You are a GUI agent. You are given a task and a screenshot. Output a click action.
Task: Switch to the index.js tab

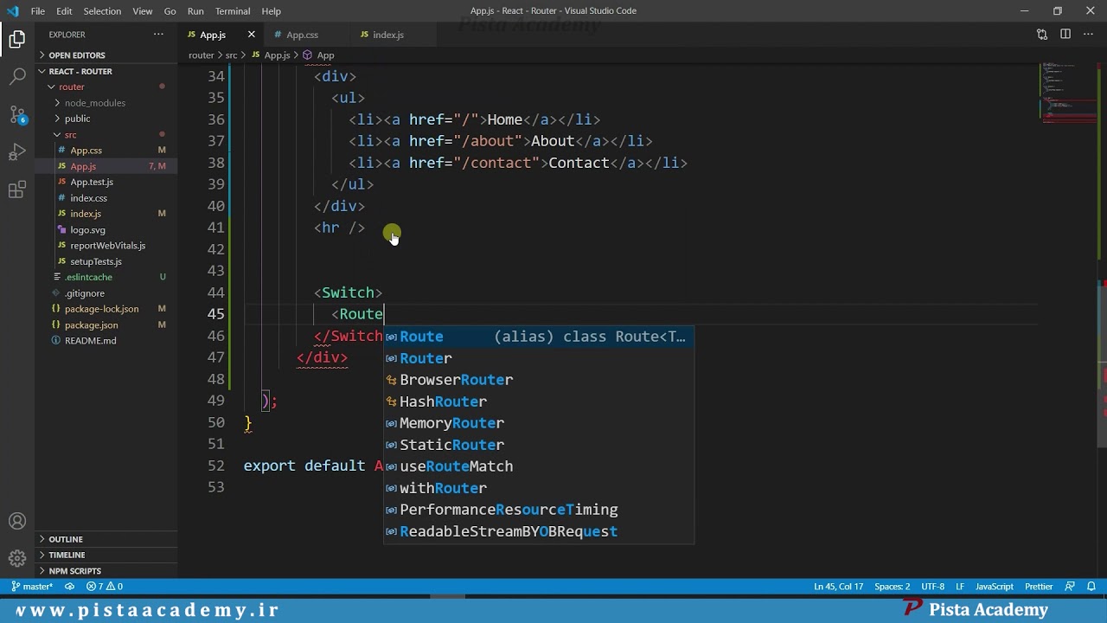point(388,35)
